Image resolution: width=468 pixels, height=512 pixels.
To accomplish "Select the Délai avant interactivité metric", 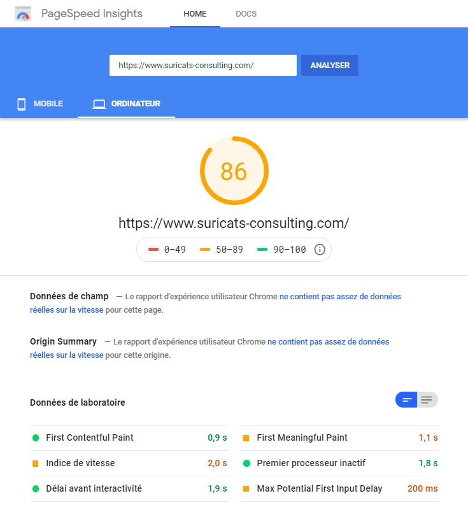I will (129, 489).
